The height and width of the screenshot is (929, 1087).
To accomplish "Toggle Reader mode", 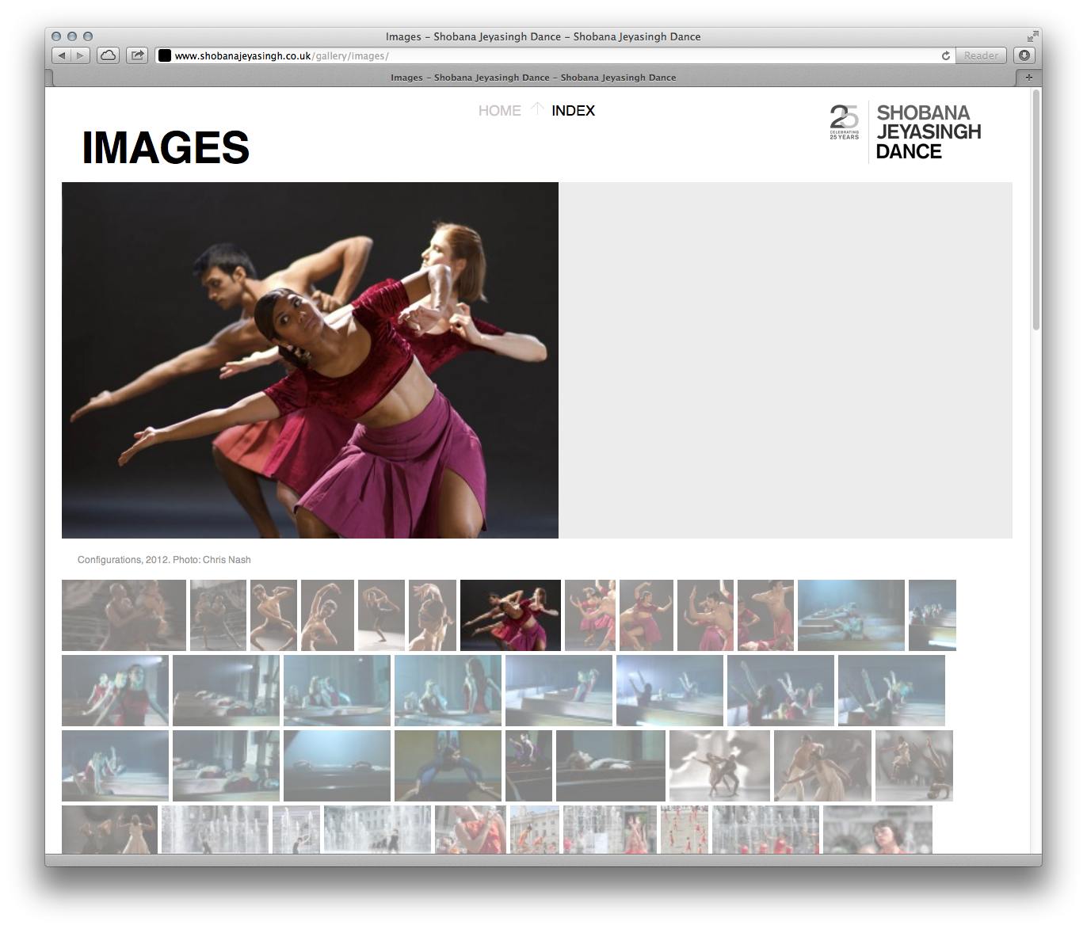I will point(981,55).
